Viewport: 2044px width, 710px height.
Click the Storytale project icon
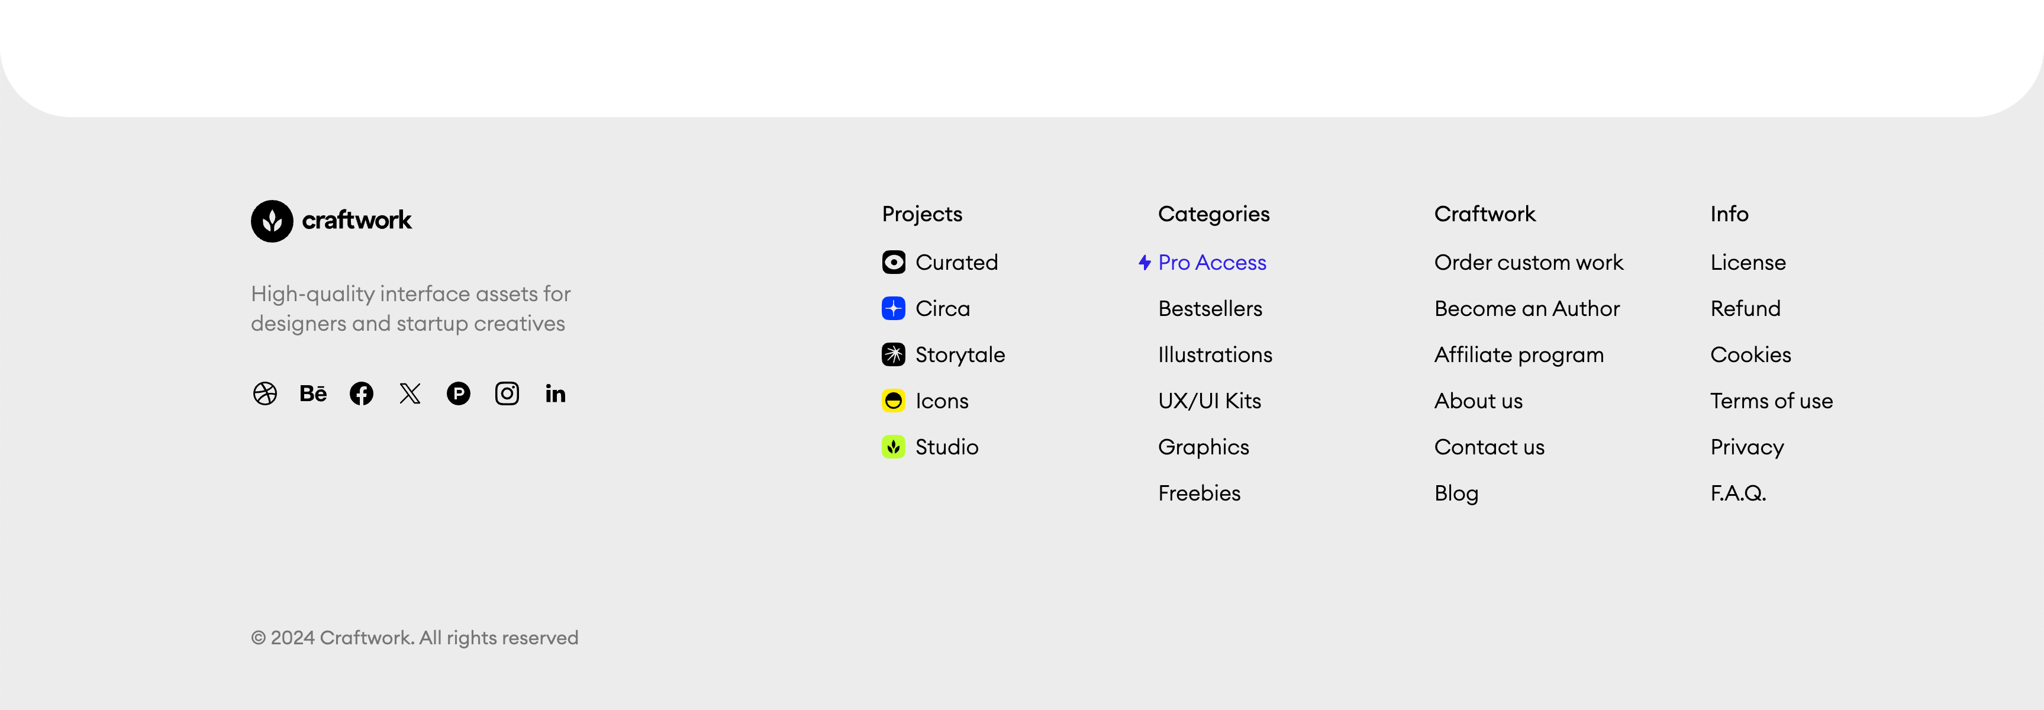tap(894, 354)
